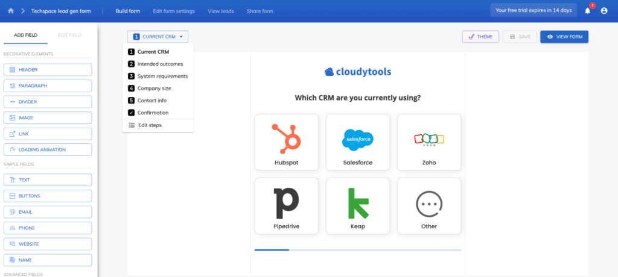The image size is (618, 277).
Task: Add a Name field
Action: 48,260
